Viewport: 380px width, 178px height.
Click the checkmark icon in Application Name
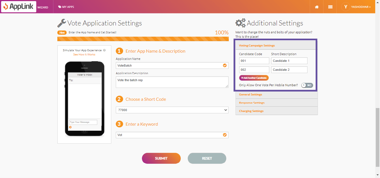pyautogui.click(x=225, y=65)
